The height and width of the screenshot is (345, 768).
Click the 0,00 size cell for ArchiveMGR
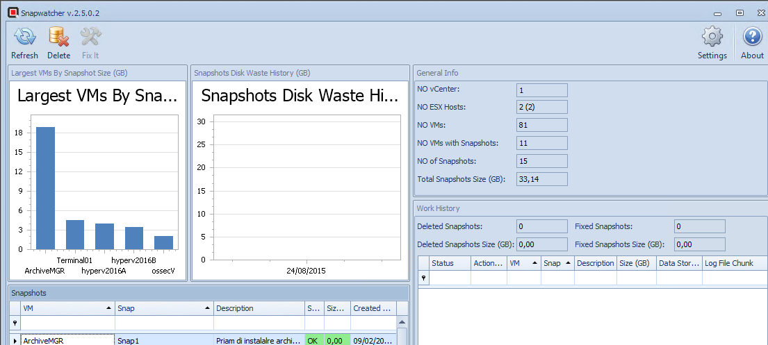pos(338,340)
